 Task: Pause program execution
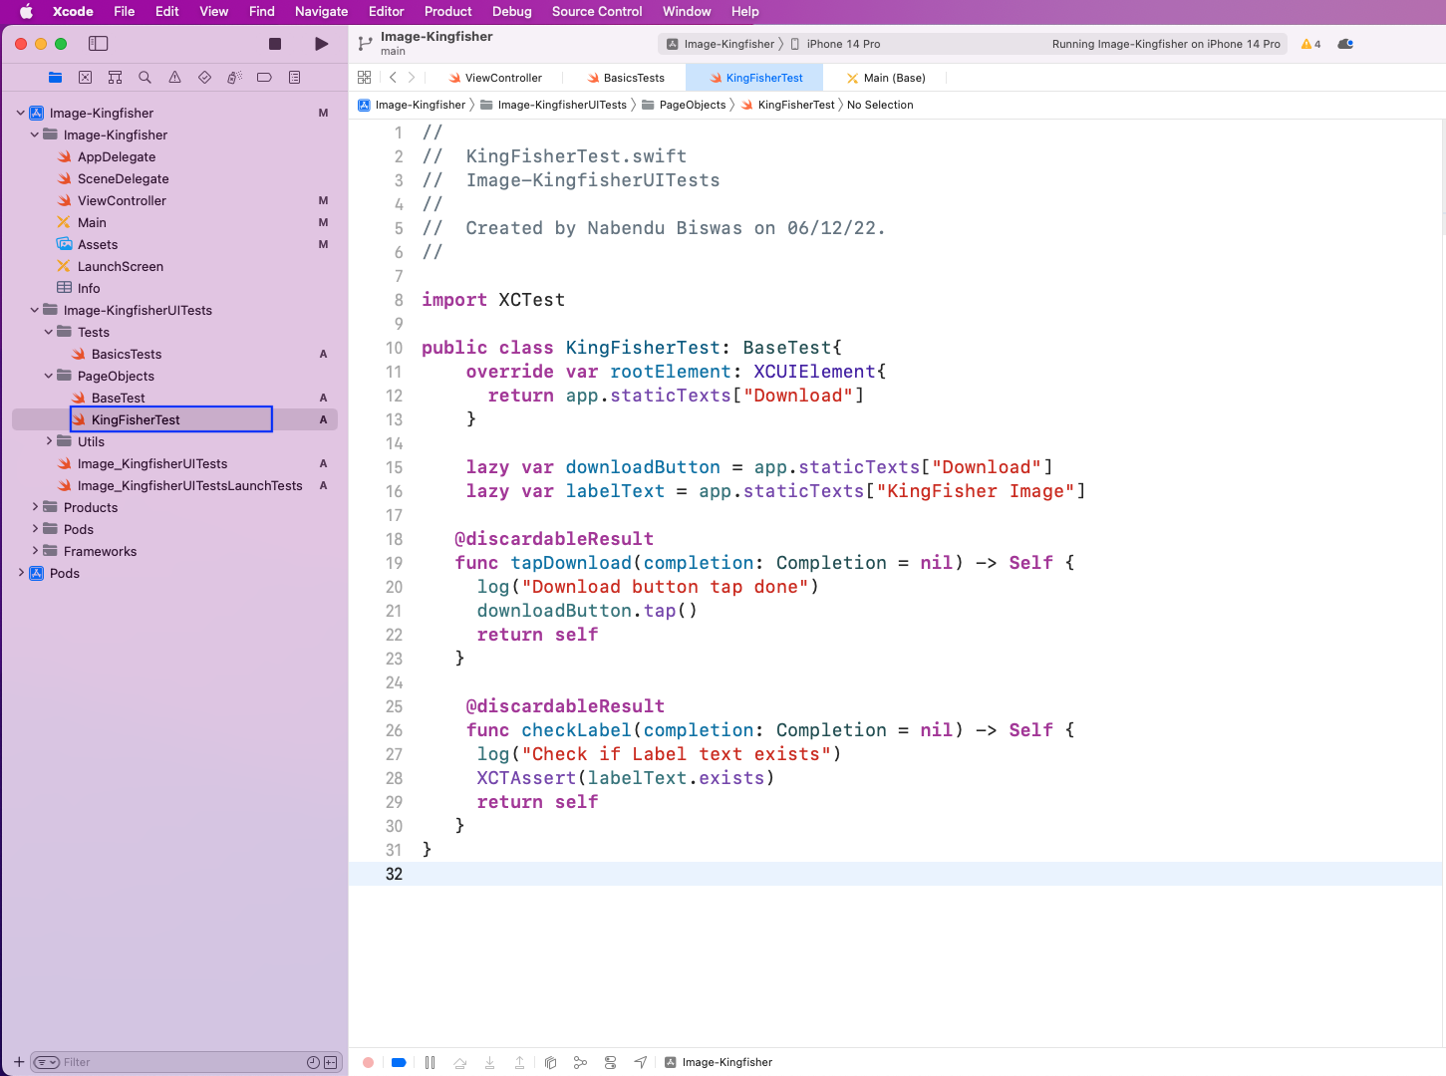coord(430,1062)
